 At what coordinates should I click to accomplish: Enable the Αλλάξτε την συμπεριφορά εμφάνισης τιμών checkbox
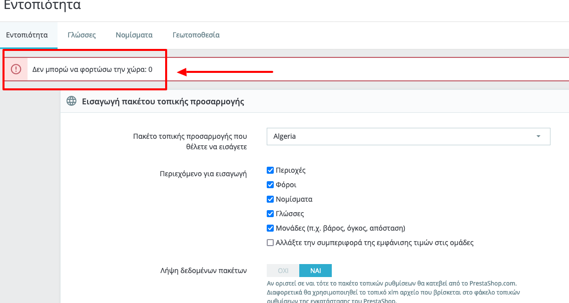click(x=270, y=243)
